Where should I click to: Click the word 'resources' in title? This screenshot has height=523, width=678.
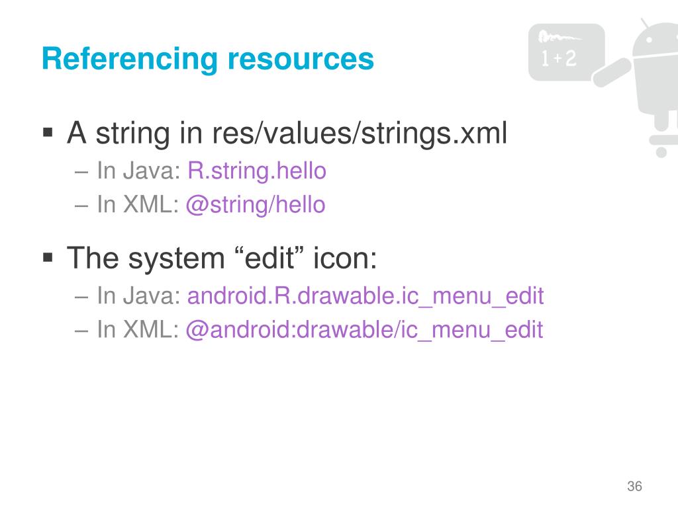301,59
